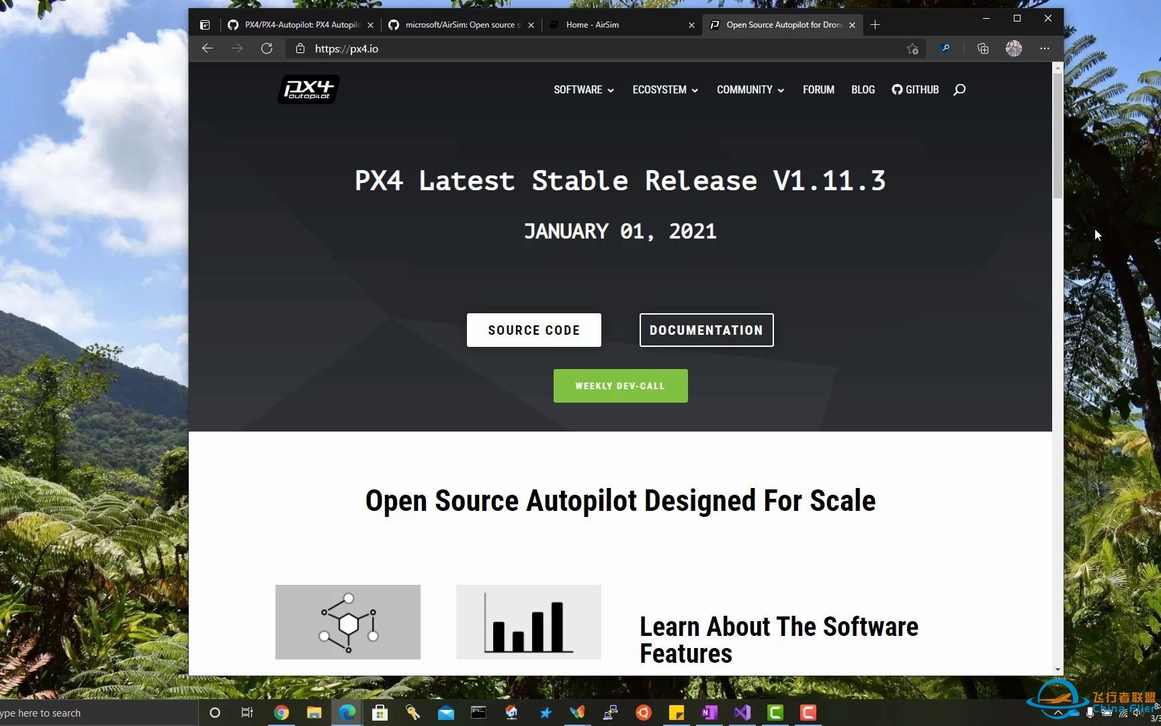Expand the SOFTWARE menu

point(584,89)
